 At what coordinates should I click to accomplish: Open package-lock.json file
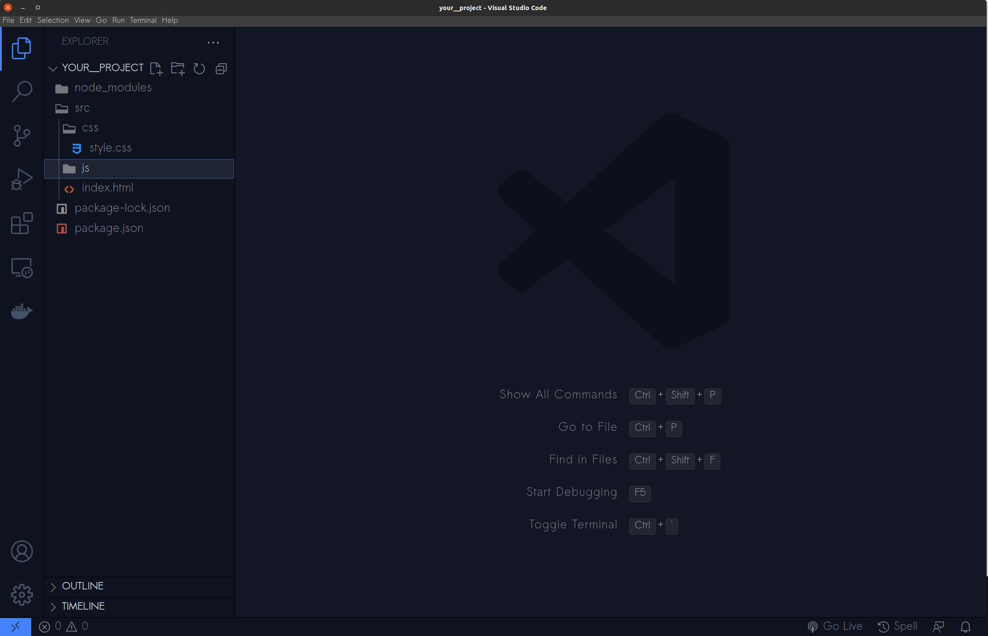click(139, 208)
